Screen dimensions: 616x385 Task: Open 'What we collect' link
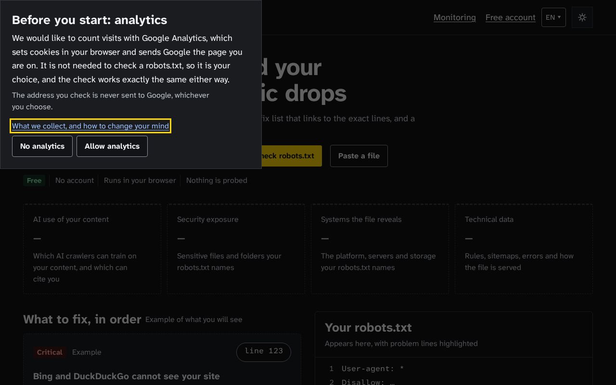point(90,126)
